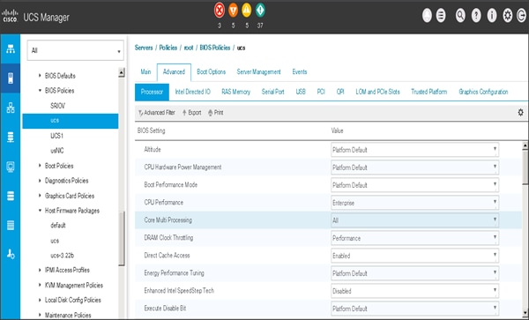Open the help question mark icon
The height and width of the screenshot is (320, 529).
click(476, 16)
